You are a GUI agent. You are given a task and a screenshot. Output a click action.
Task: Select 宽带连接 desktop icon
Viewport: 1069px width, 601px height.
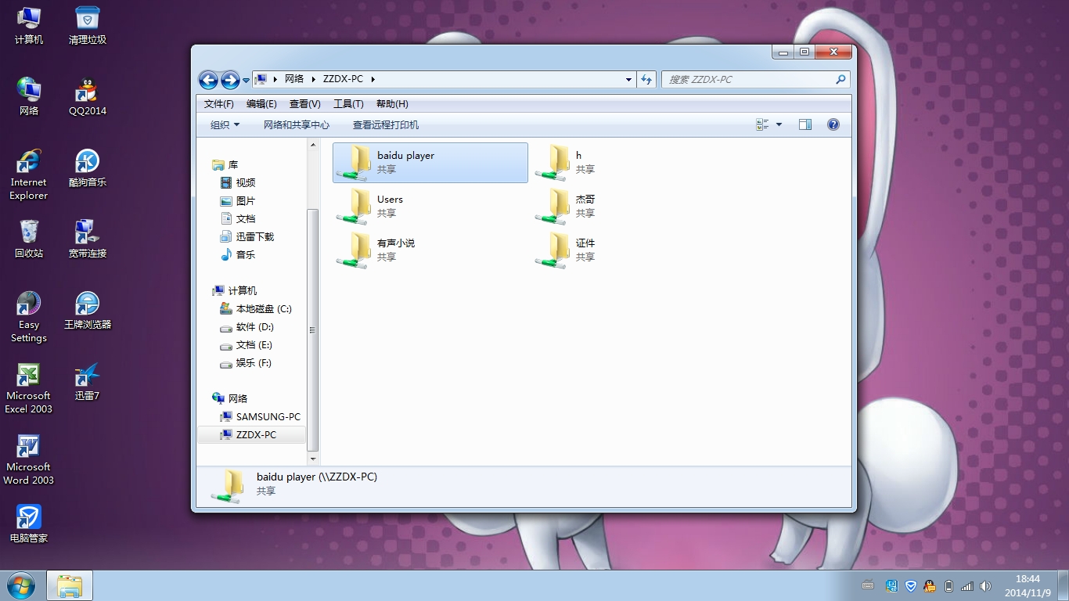pos(87,239)
